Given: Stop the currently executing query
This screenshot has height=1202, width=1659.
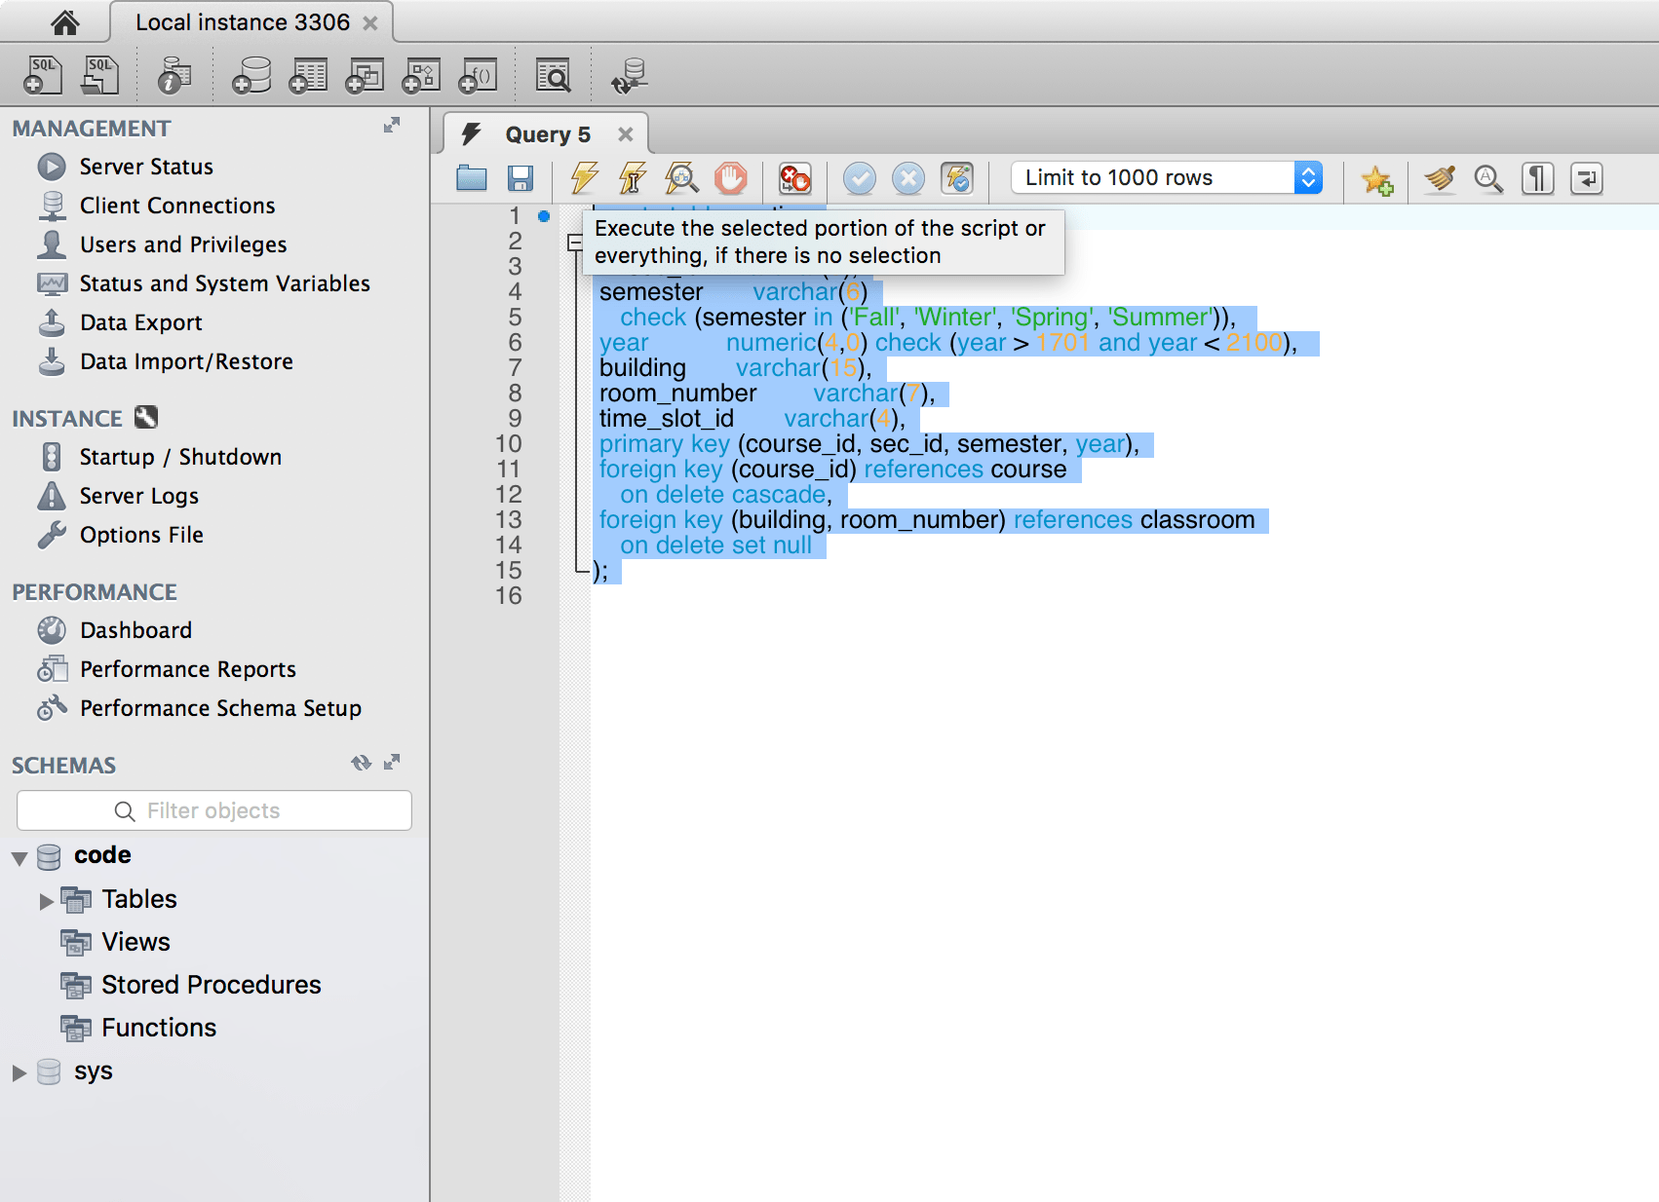Looking at the screenshot, I should (x=731, y=179).
